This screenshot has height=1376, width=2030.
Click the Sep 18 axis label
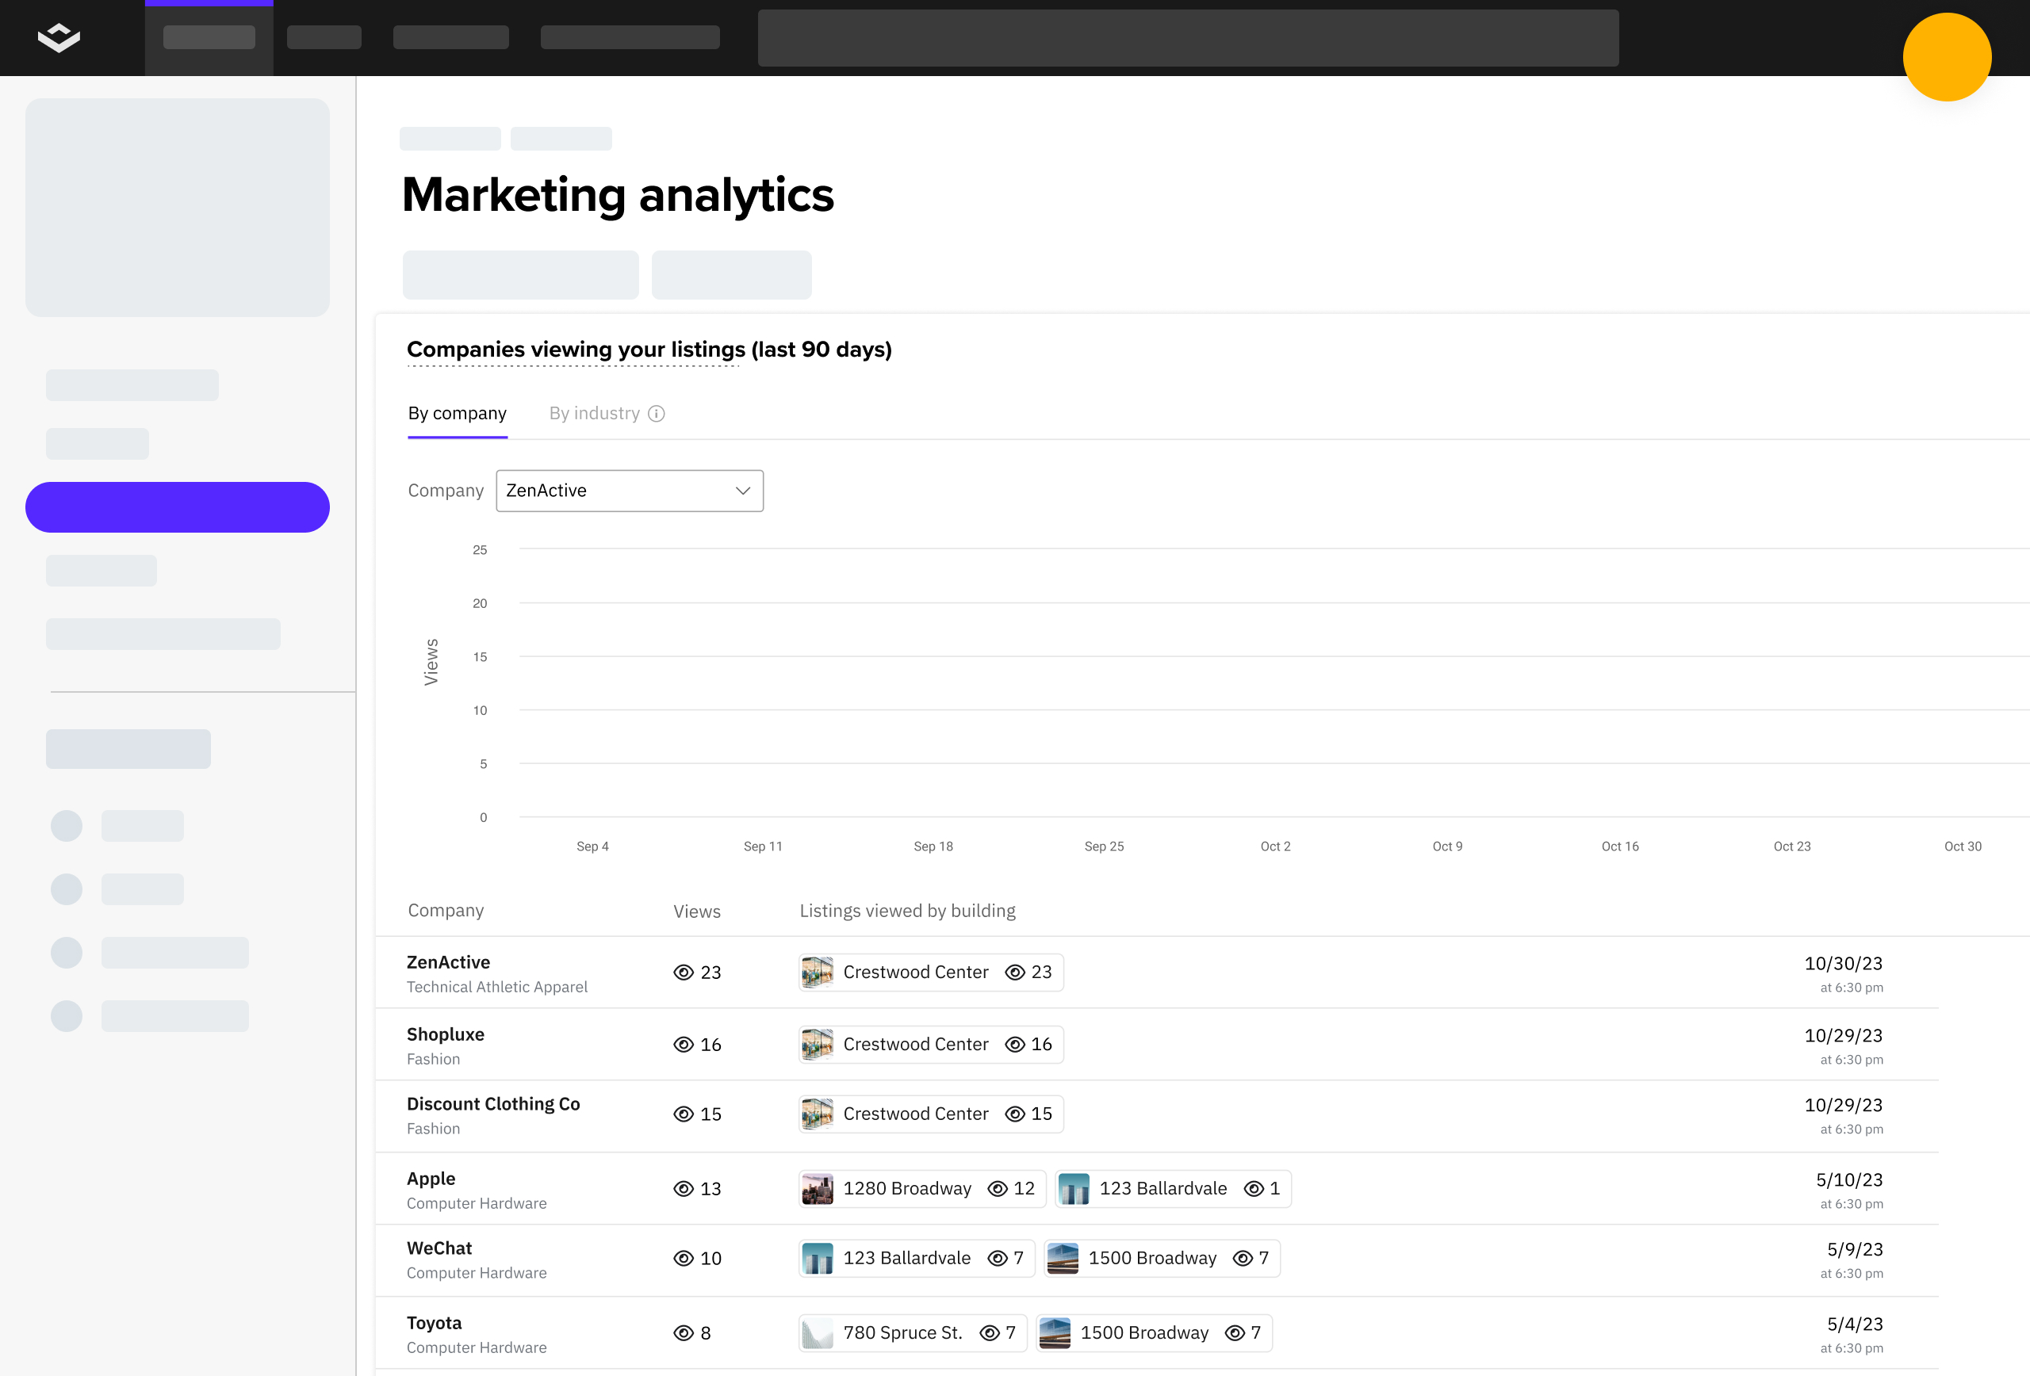pos(933,847)
